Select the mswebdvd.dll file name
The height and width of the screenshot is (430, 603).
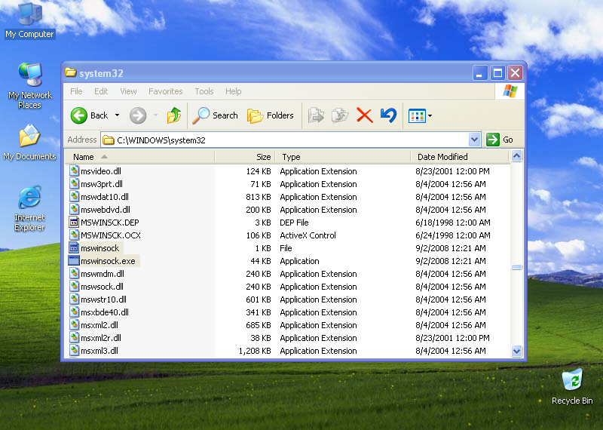tap(106, 210)
